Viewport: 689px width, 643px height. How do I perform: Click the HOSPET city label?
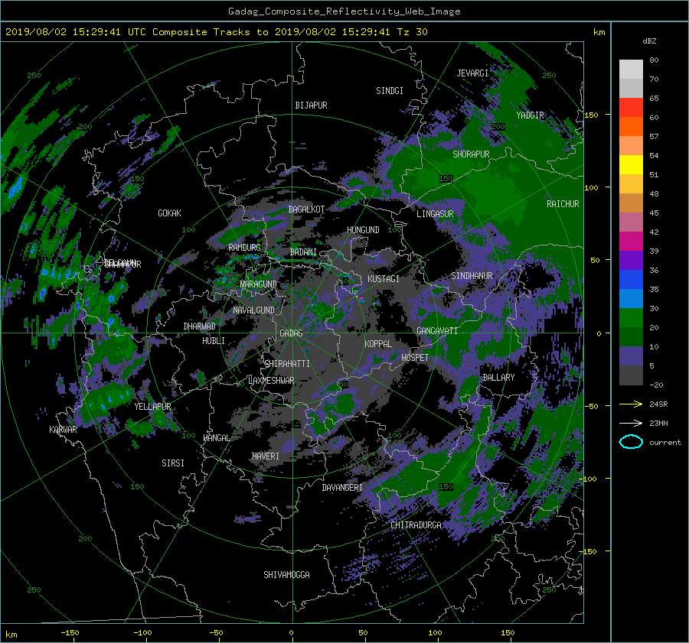pos(415,358)
